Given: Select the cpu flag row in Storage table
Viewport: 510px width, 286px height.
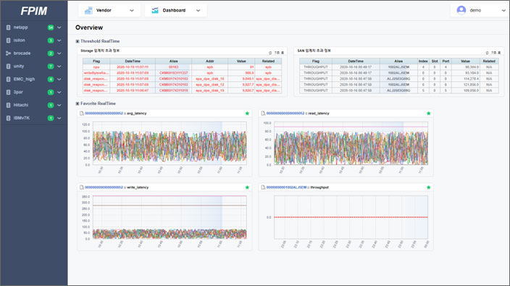Looking at the screenshot, I should 182,67.
